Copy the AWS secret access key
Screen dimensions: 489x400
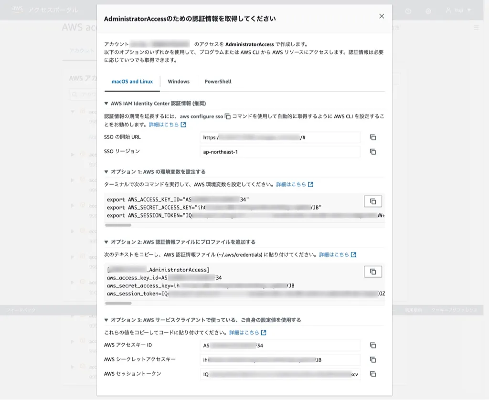click(x=373, y=359)
